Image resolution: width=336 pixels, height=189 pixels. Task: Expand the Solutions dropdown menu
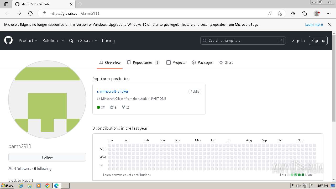53,40
